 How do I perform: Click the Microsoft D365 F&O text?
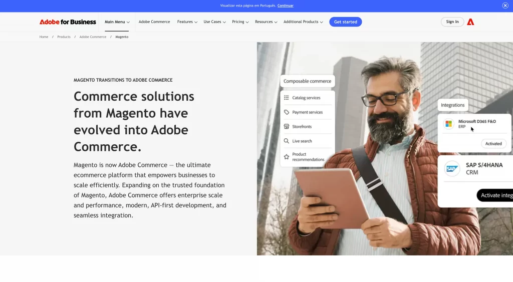pos(477,121)
